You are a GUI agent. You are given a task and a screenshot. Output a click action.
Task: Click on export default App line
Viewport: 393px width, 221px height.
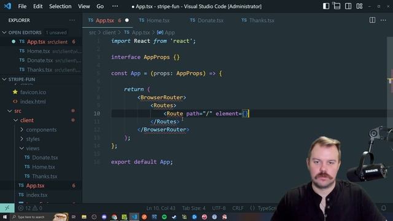click(x=142, y=162)
